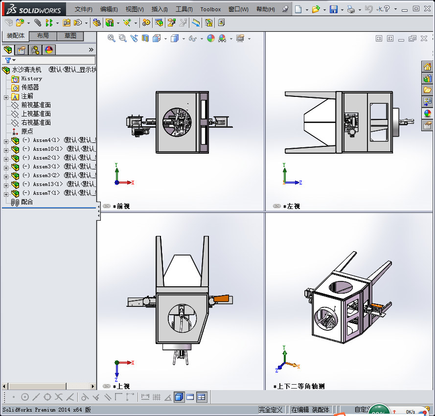Click Zoom to Area icon
Screen dimensions: 435x416
click(123, 38)
